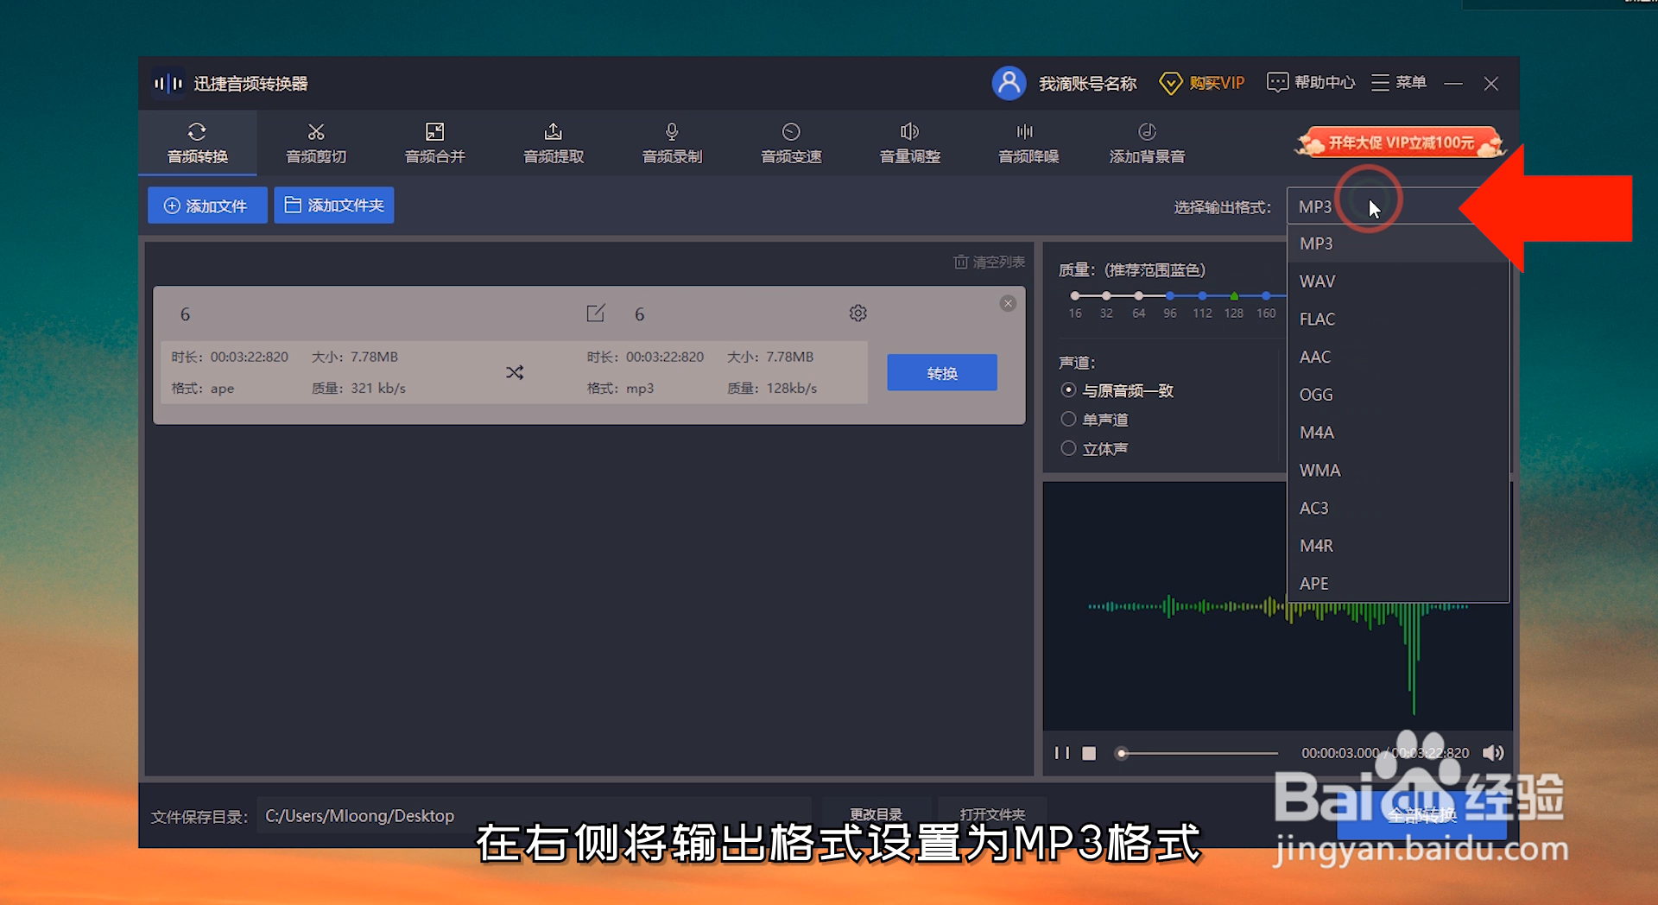Image resolution: width=1658 pixels, height=905 pixels.
Task: Open the 菜单 menu
Action: point(1398,82)
